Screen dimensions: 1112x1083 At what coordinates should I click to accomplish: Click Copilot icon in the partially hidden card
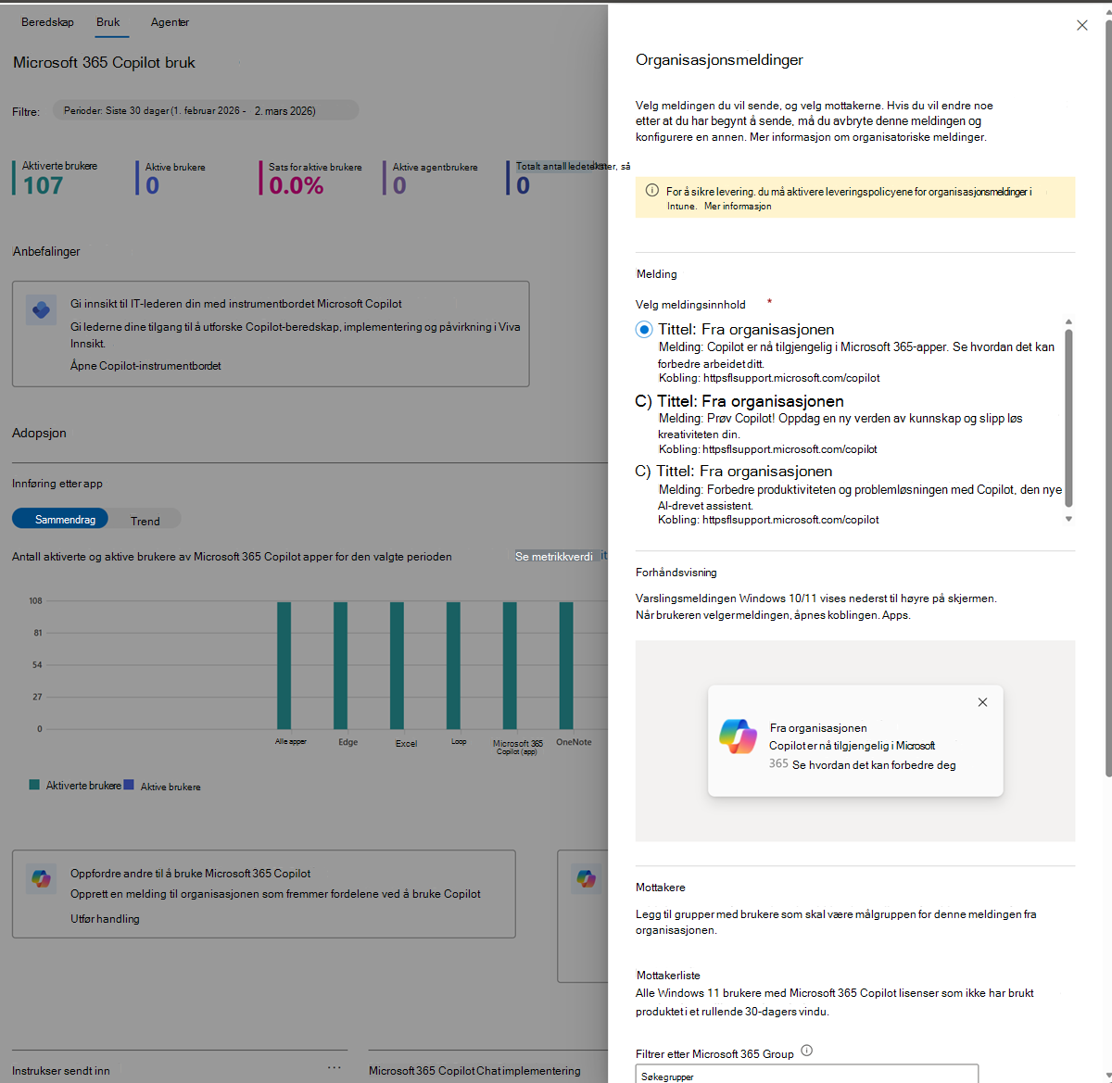click(586, 878)
